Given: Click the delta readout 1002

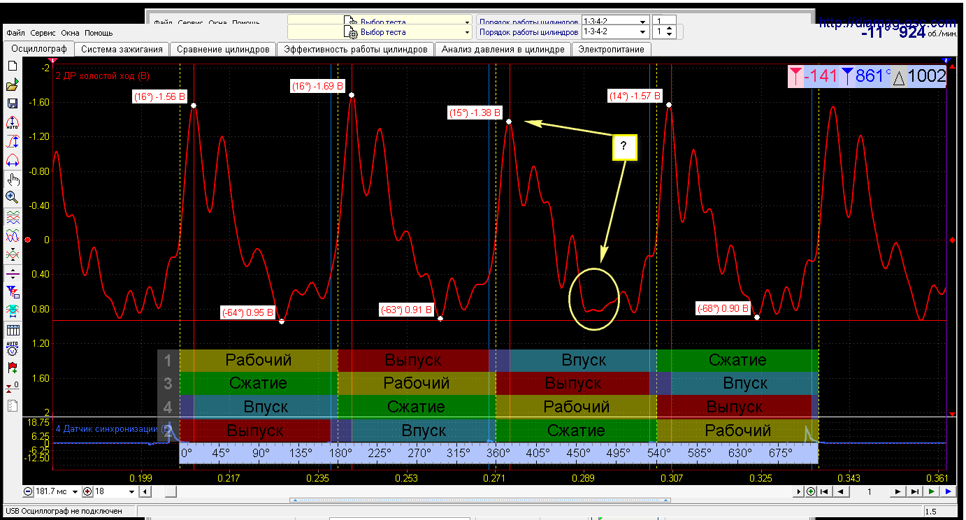Looking at the screenshot, I should pyautogui.click(x=920, y=76).
